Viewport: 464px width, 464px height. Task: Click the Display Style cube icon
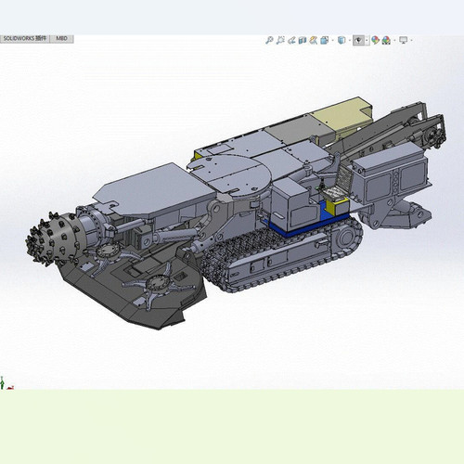point(342,40)
